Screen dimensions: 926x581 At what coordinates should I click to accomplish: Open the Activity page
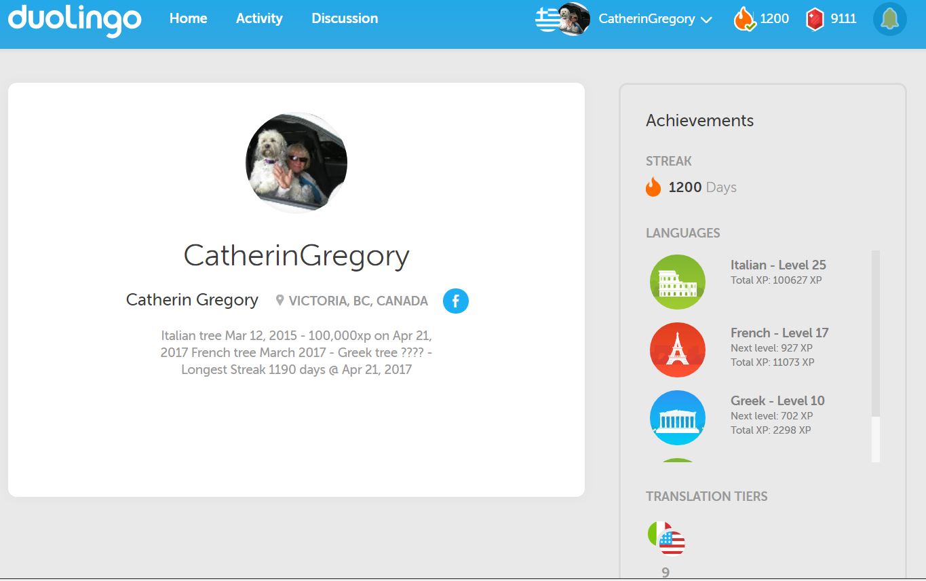(x=259, y=19)
